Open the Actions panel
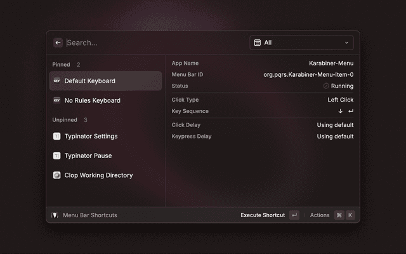The width and height of the screenshot is (406, 254). pyautogui.click(x=320, y=215)
